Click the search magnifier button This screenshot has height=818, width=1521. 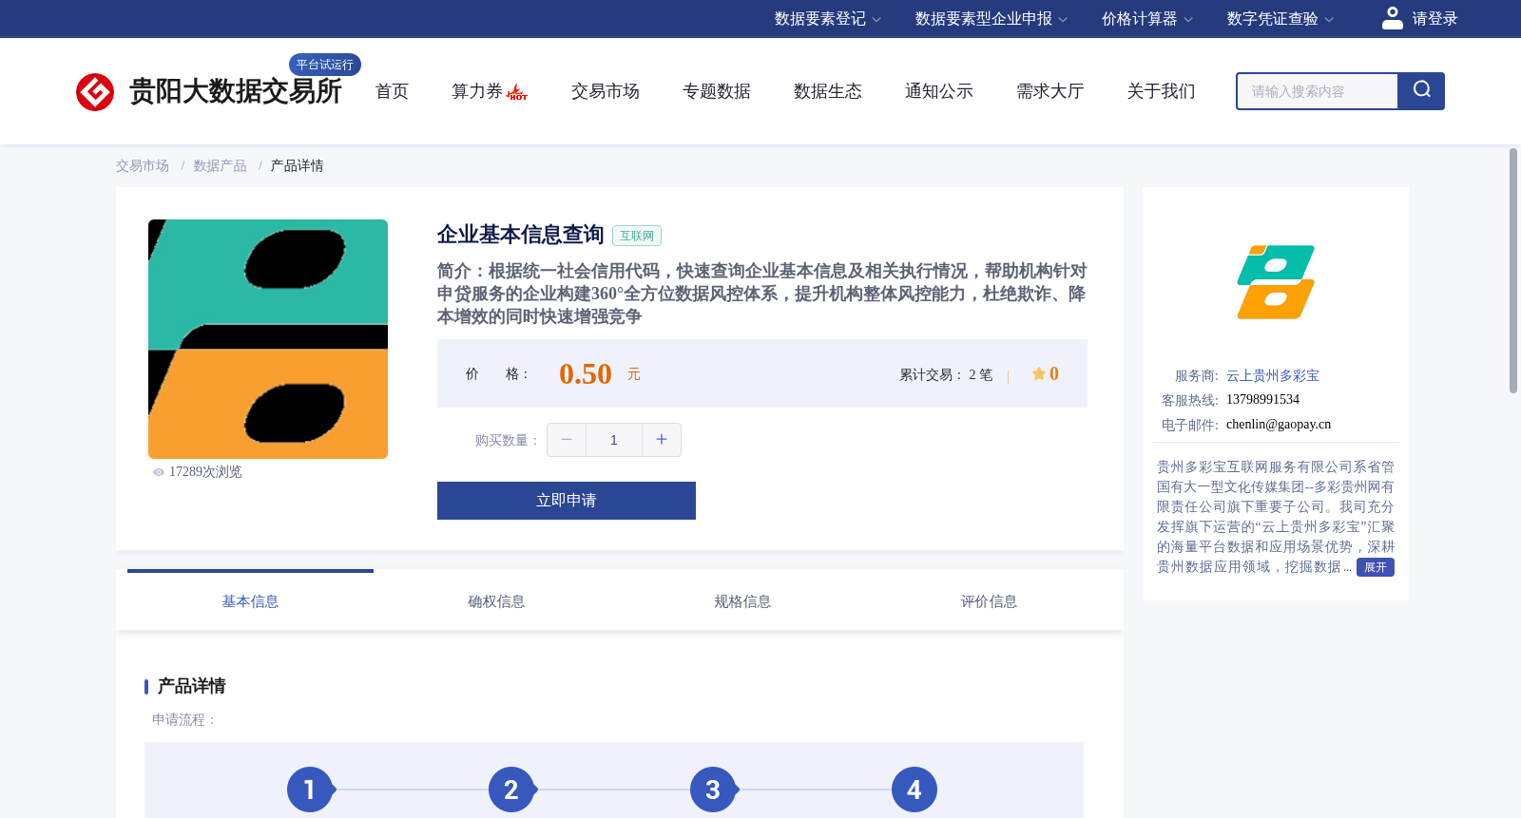[1421, 91]
